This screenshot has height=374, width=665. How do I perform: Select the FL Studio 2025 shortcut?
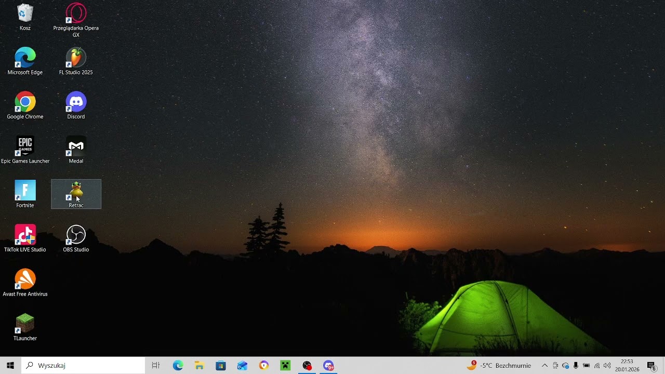point(76,61)
